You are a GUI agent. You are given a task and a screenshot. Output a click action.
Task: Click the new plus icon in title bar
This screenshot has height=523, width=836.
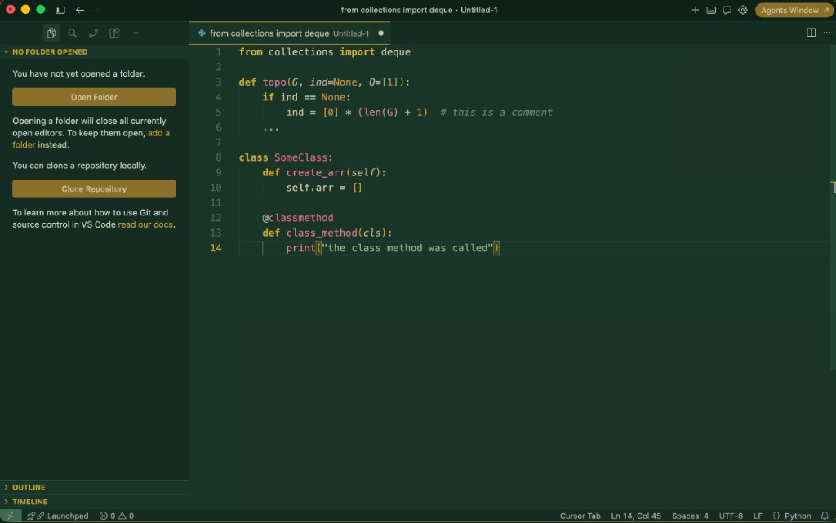click(696, 10)
